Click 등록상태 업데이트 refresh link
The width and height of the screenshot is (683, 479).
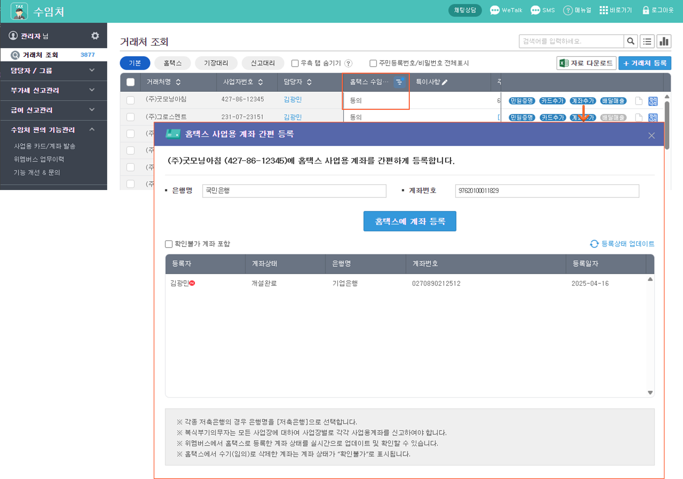pyautogui.click(x=622, y=244)
